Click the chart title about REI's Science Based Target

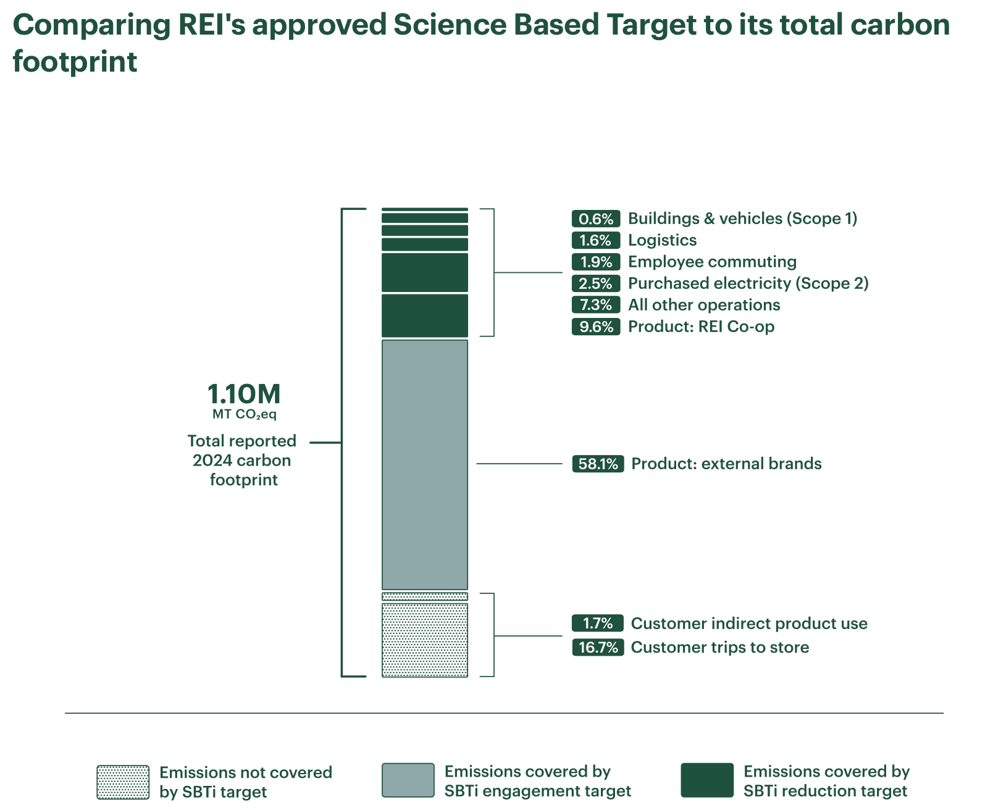[x=481, y=43]
